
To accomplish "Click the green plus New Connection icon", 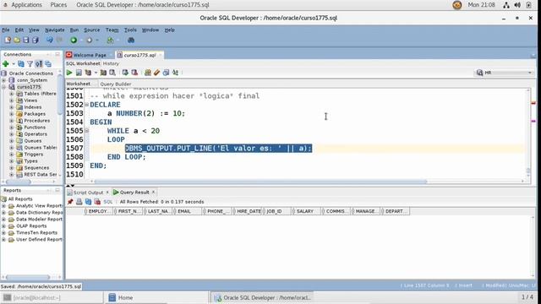I will click(x=6, y=64).
